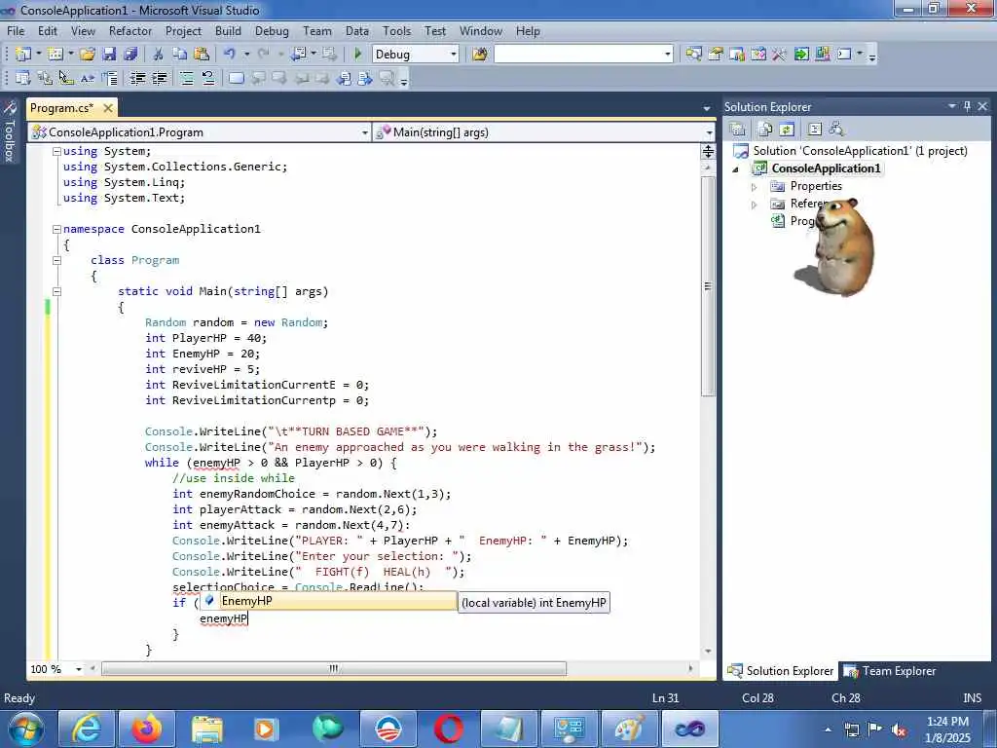Comment out the selected lines icon
Screen dimensions: 997x748
[x=186, y=78]
